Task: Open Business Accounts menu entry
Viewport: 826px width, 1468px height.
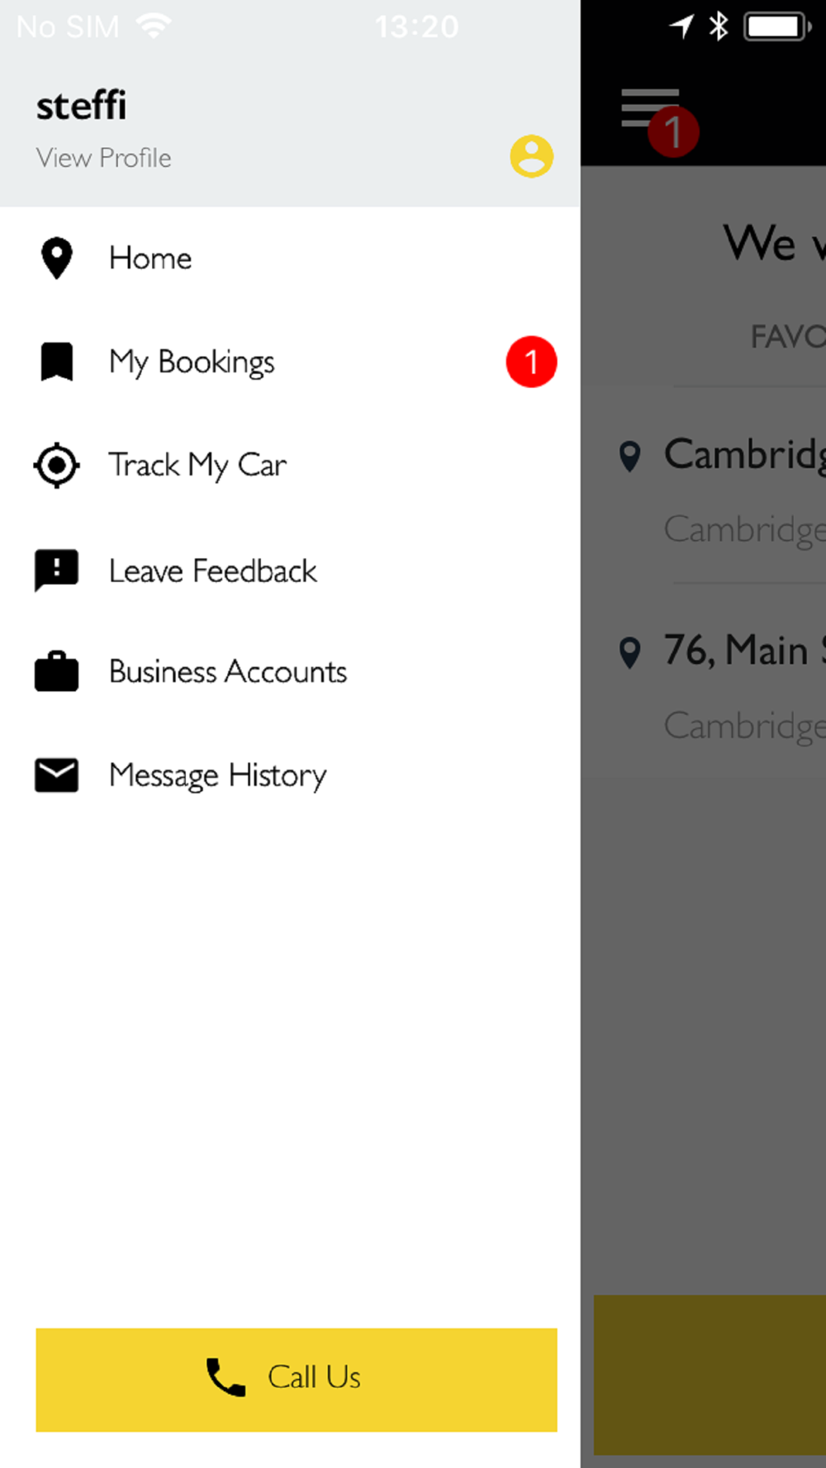Action: click(227, 671)
